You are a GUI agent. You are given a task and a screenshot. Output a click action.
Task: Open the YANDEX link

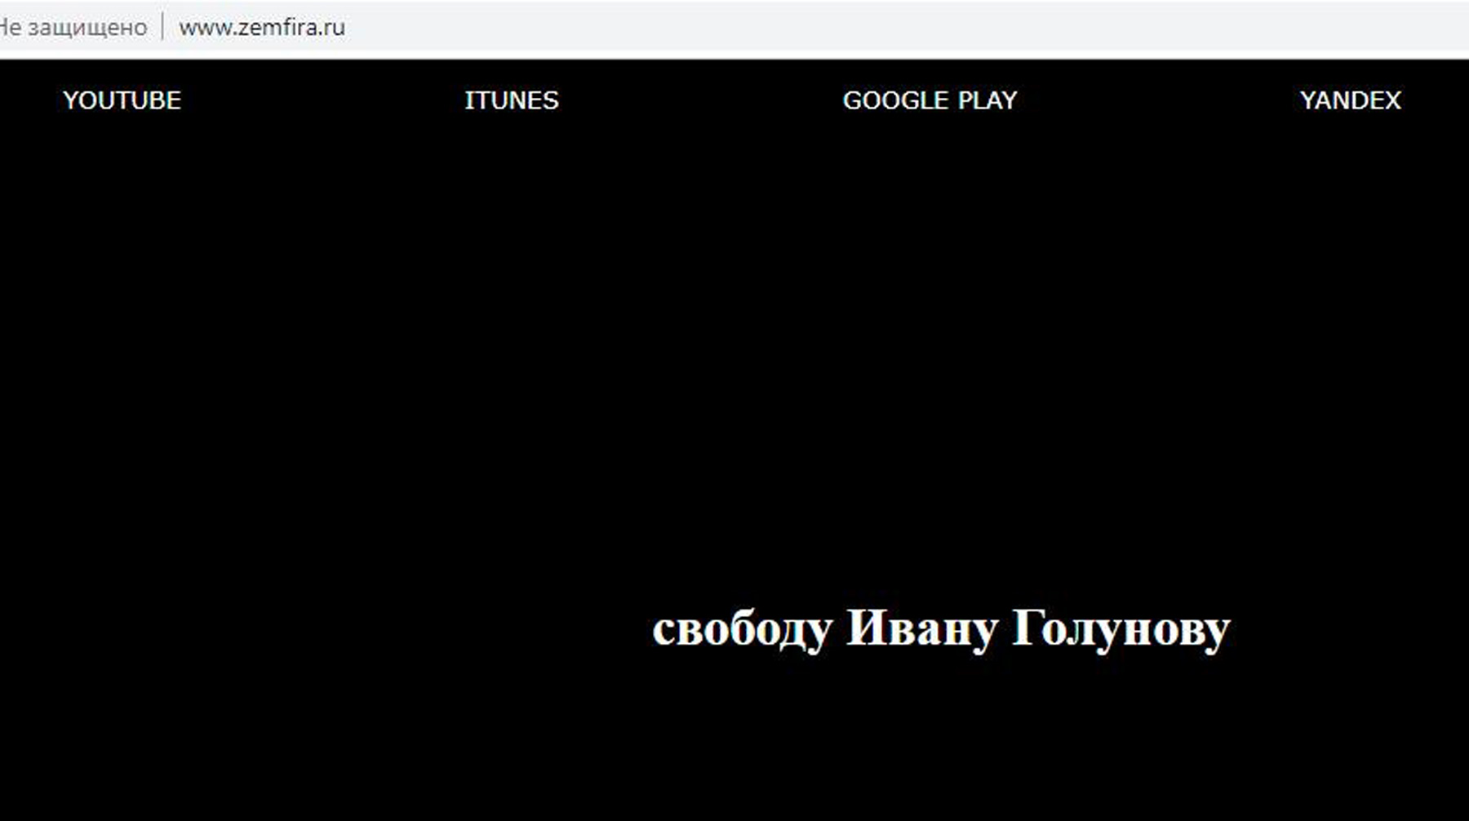pos(1350,100)
